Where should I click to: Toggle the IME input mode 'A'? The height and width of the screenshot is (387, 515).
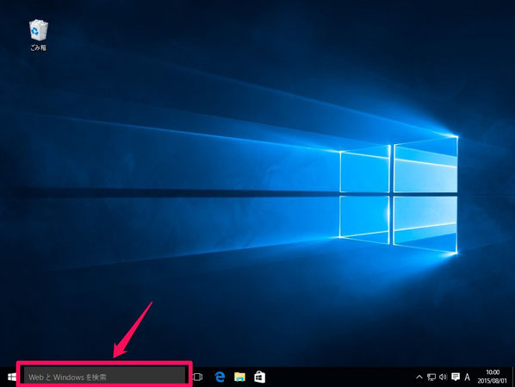click(467, 377)
